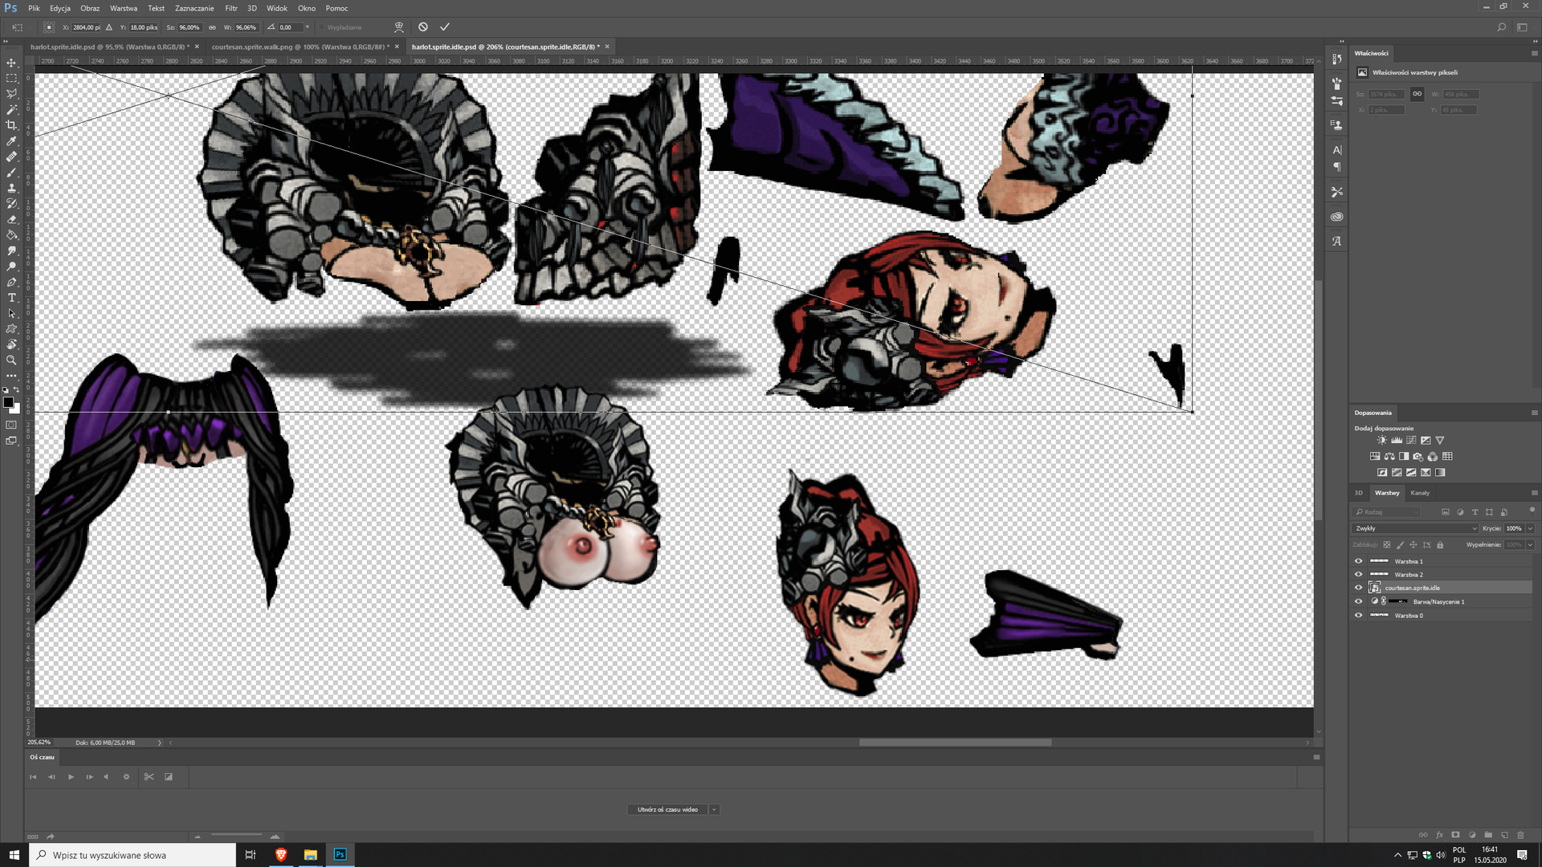Switch to the 3D panel tab
This screenshot has width=1542, height=867.
1359,493
